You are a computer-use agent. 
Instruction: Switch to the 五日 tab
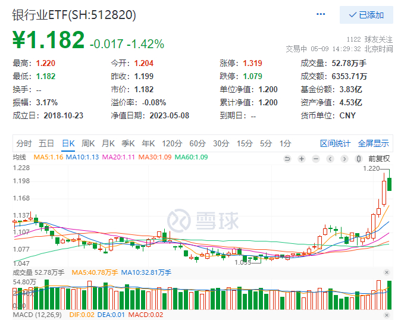point(46,143)
